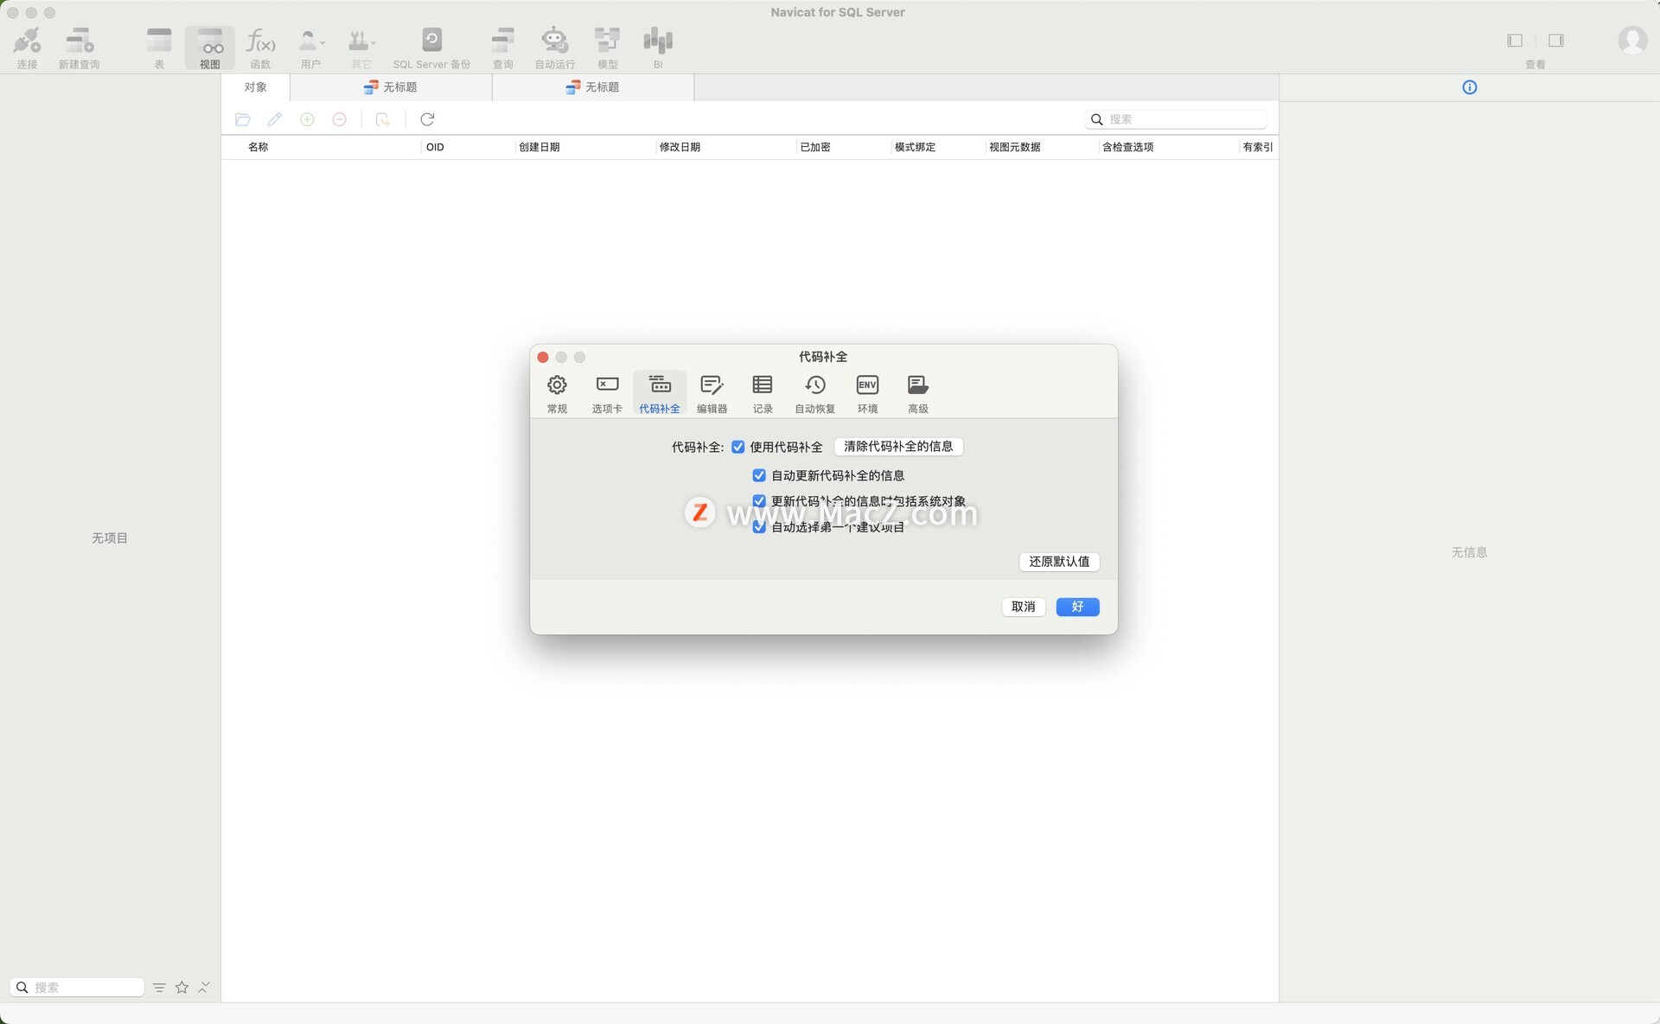Click the user avatar icon
The width and height of the screenshot is (1660, 1024).
coord(1631,41)
